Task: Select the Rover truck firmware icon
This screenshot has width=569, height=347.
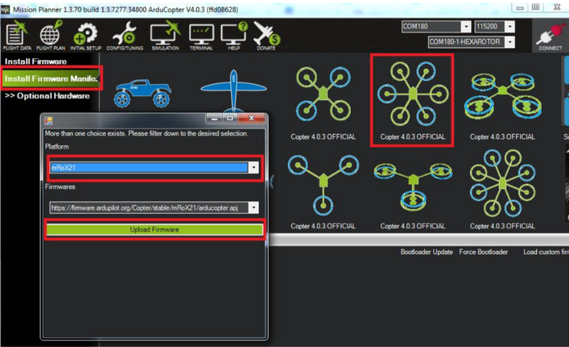Action: [142, 93]
